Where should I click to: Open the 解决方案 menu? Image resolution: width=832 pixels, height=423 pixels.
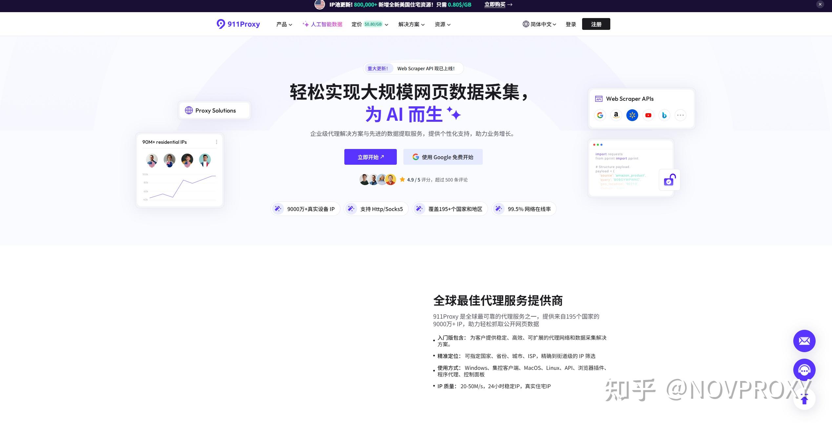(x=411, y=24)
